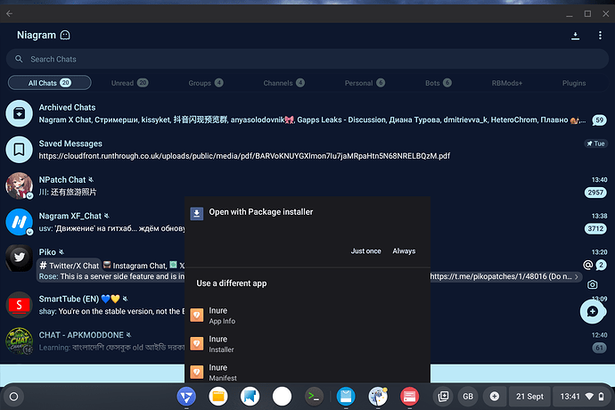Open NPatch Chat avatar
This screenshot has width=615, height=410.
point(19,185)
